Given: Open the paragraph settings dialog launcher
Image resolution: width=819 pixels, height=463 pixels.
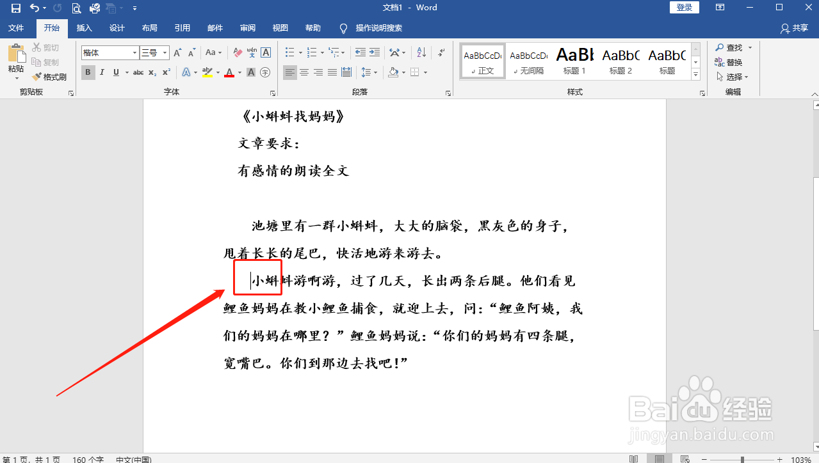Looking at the screenshot, I should tap(448, 93).
